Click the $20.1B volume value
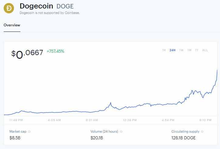Screen dimensions: 220x149 (x=97, y=138)
